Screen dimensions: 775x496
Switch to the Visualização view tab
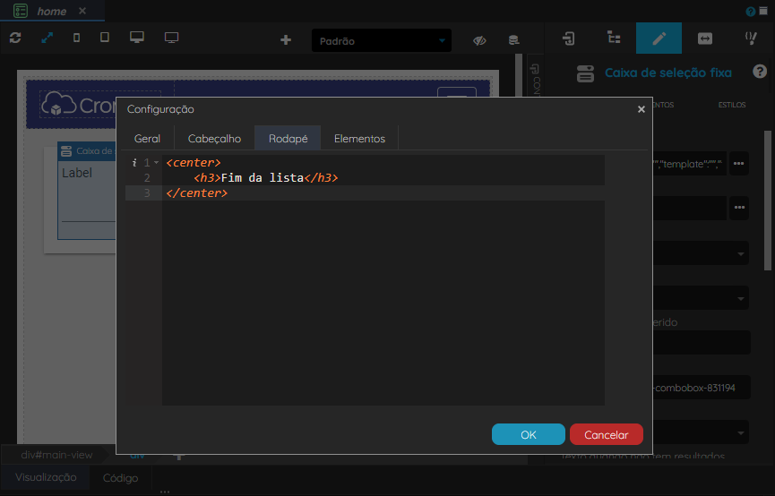pyautogui.click(x=46, y=477)
